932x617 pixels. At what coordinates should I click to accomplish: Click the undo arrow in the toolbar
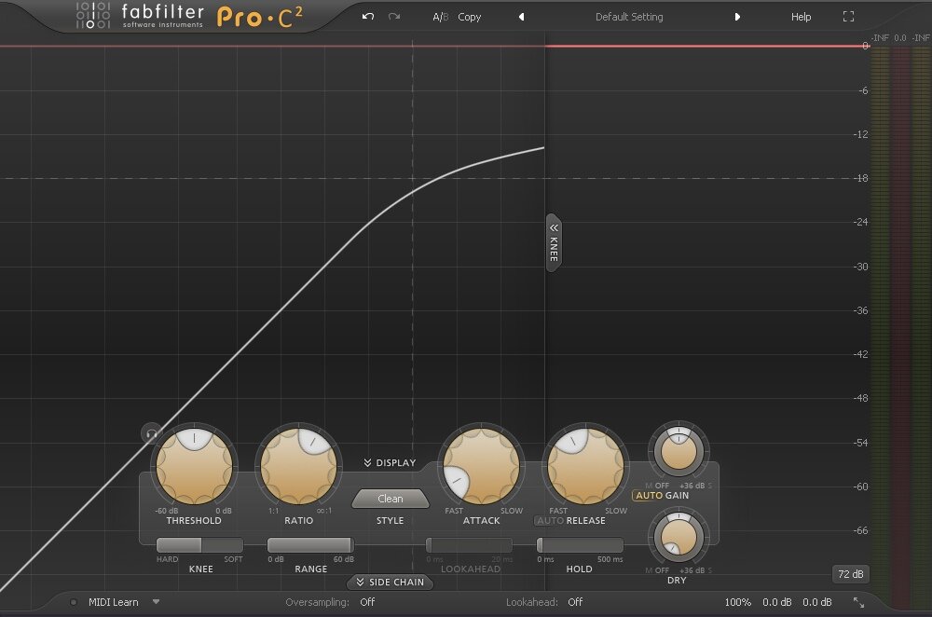(x=368, y=16)
